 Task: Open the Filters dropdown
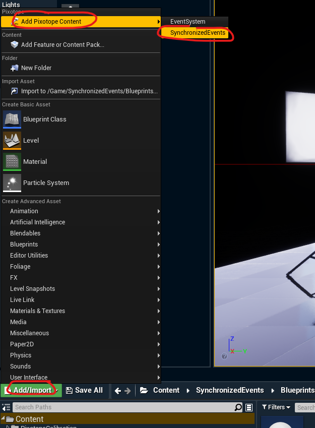click(276, 407)
